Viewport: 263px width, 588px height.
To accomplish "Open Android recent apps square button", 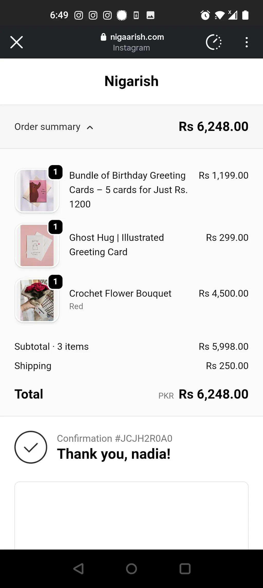I will click(185, 569).
